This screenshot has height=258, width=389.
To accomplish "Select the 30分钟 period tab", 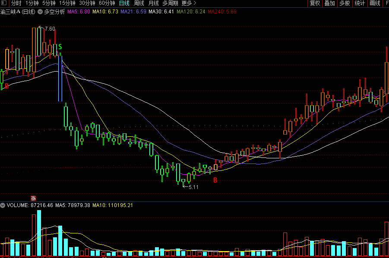I will (x=87, y=3).
